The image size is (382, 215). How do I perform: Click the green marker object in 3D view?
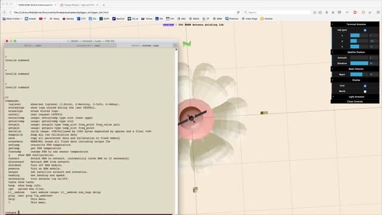click(x=187, y=44)
